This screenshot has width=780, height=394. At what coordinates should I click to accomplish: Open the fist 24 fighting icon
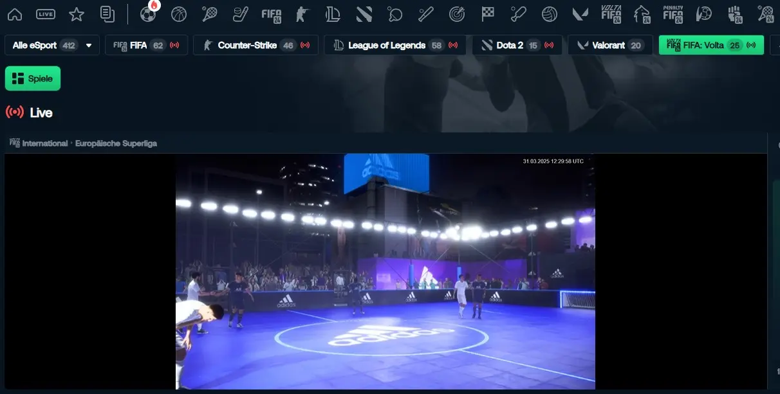click(735, 13)
